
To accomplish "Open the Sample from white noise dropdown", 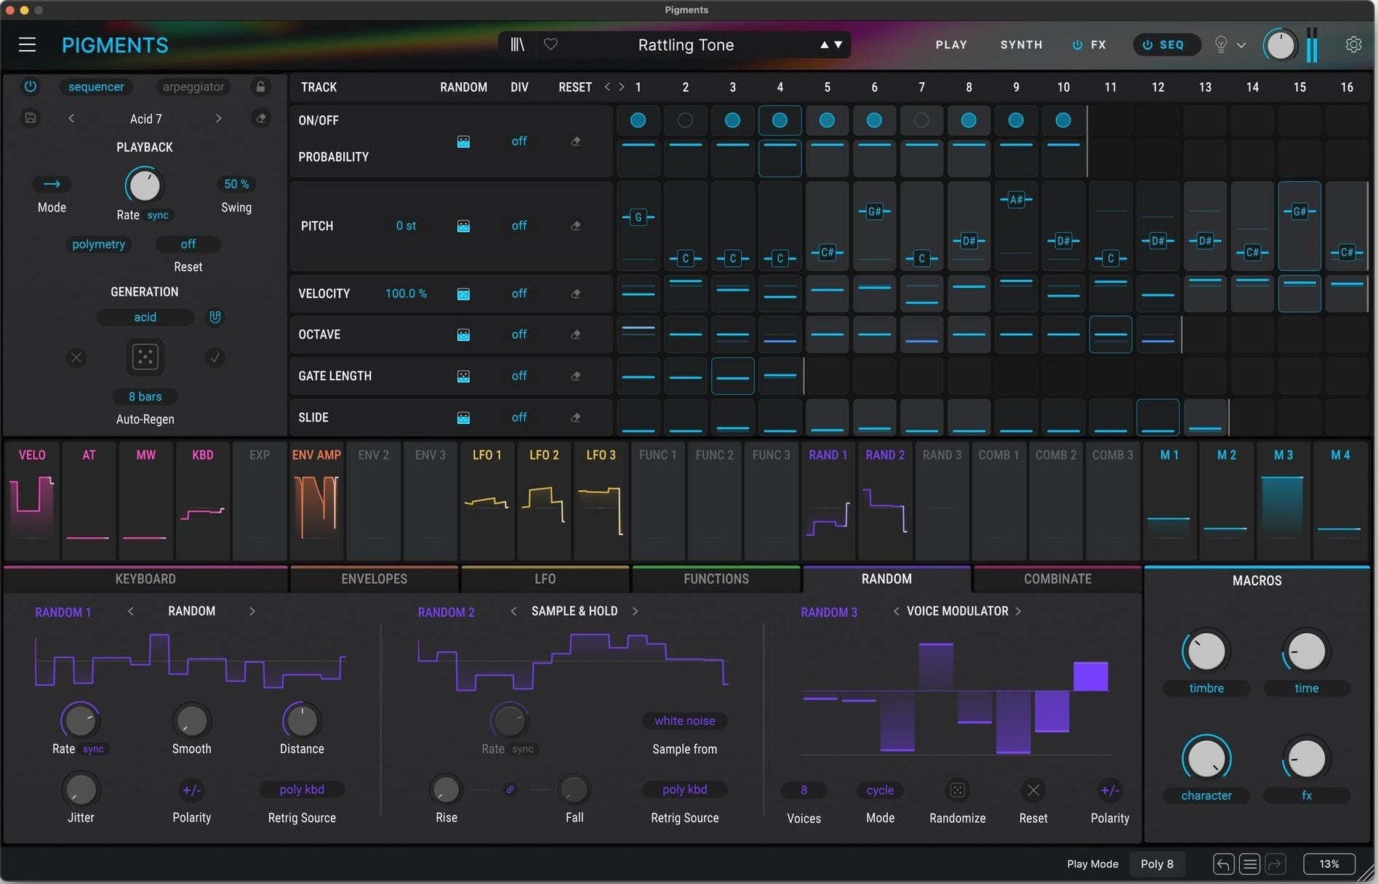I will pos(684,720).
